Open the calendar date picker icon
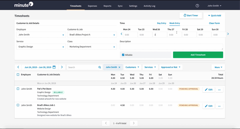 coord(54,67)
